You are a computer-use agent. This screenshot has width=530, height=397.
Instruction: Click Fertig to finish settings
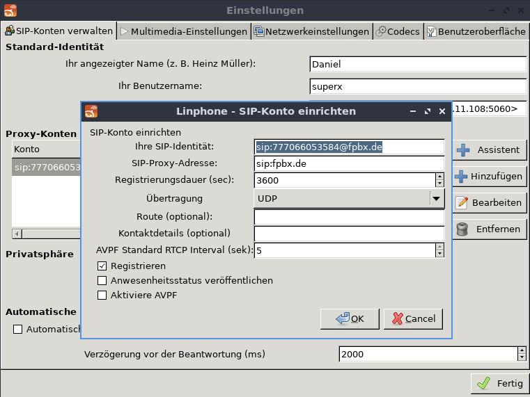[500, 384]
